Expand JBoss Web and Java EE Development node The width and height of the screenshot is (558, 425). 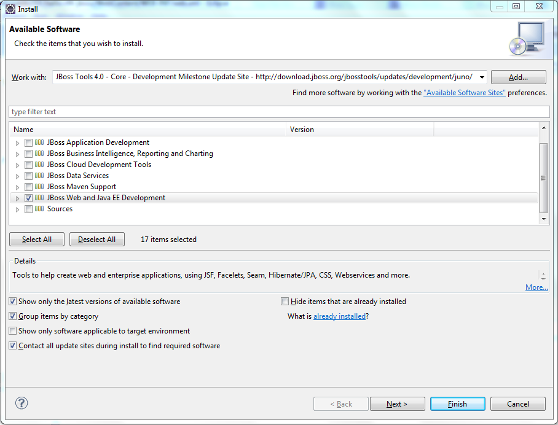[x=17, y=198]
